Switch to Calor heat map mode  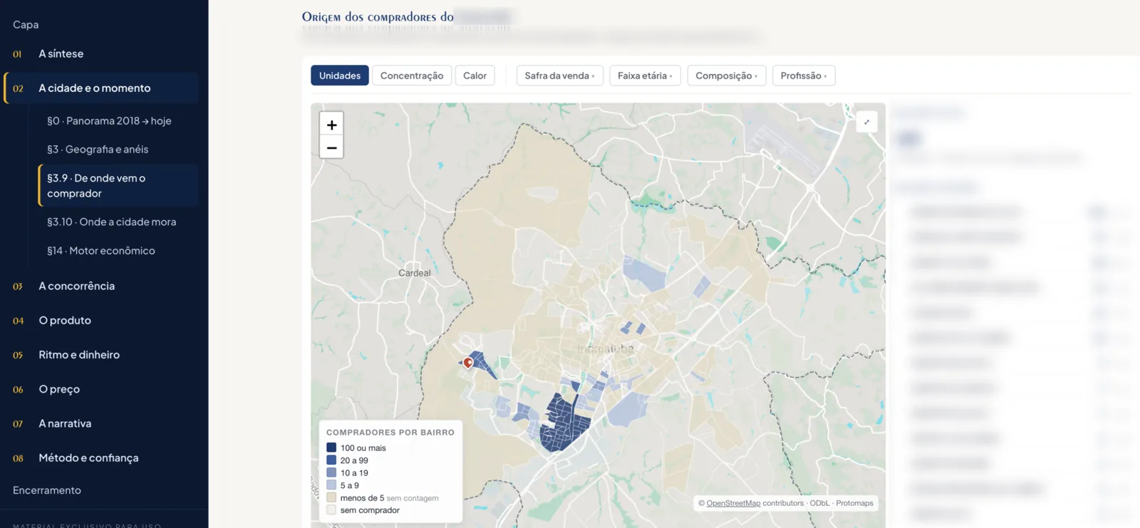[x=475, y=76]
